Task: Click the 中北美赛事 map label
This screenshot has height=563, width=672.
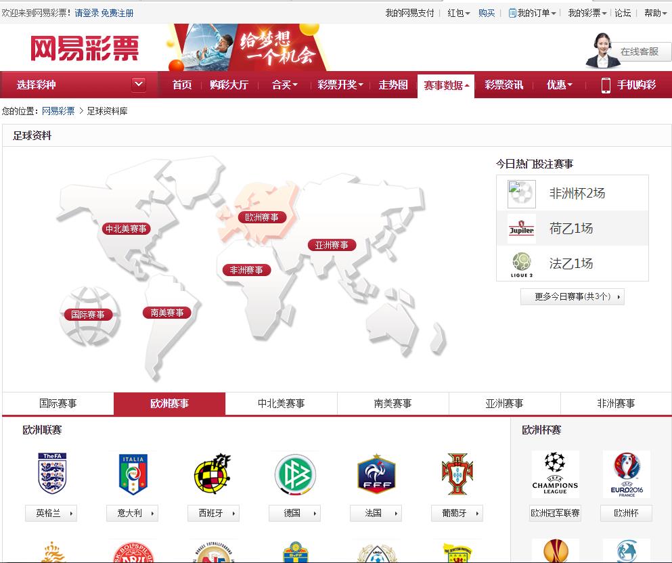Action: click(x=126, y=229)
